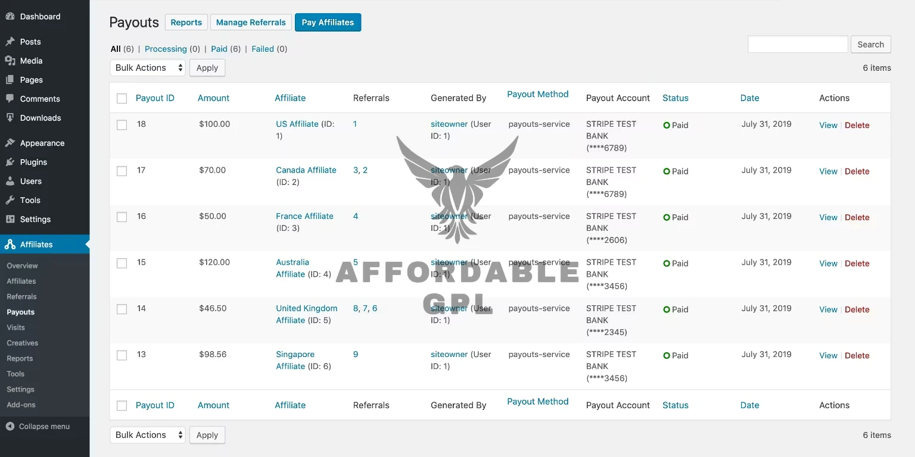
Task: Filter payouts by the Paid tab
Action: 219,49
